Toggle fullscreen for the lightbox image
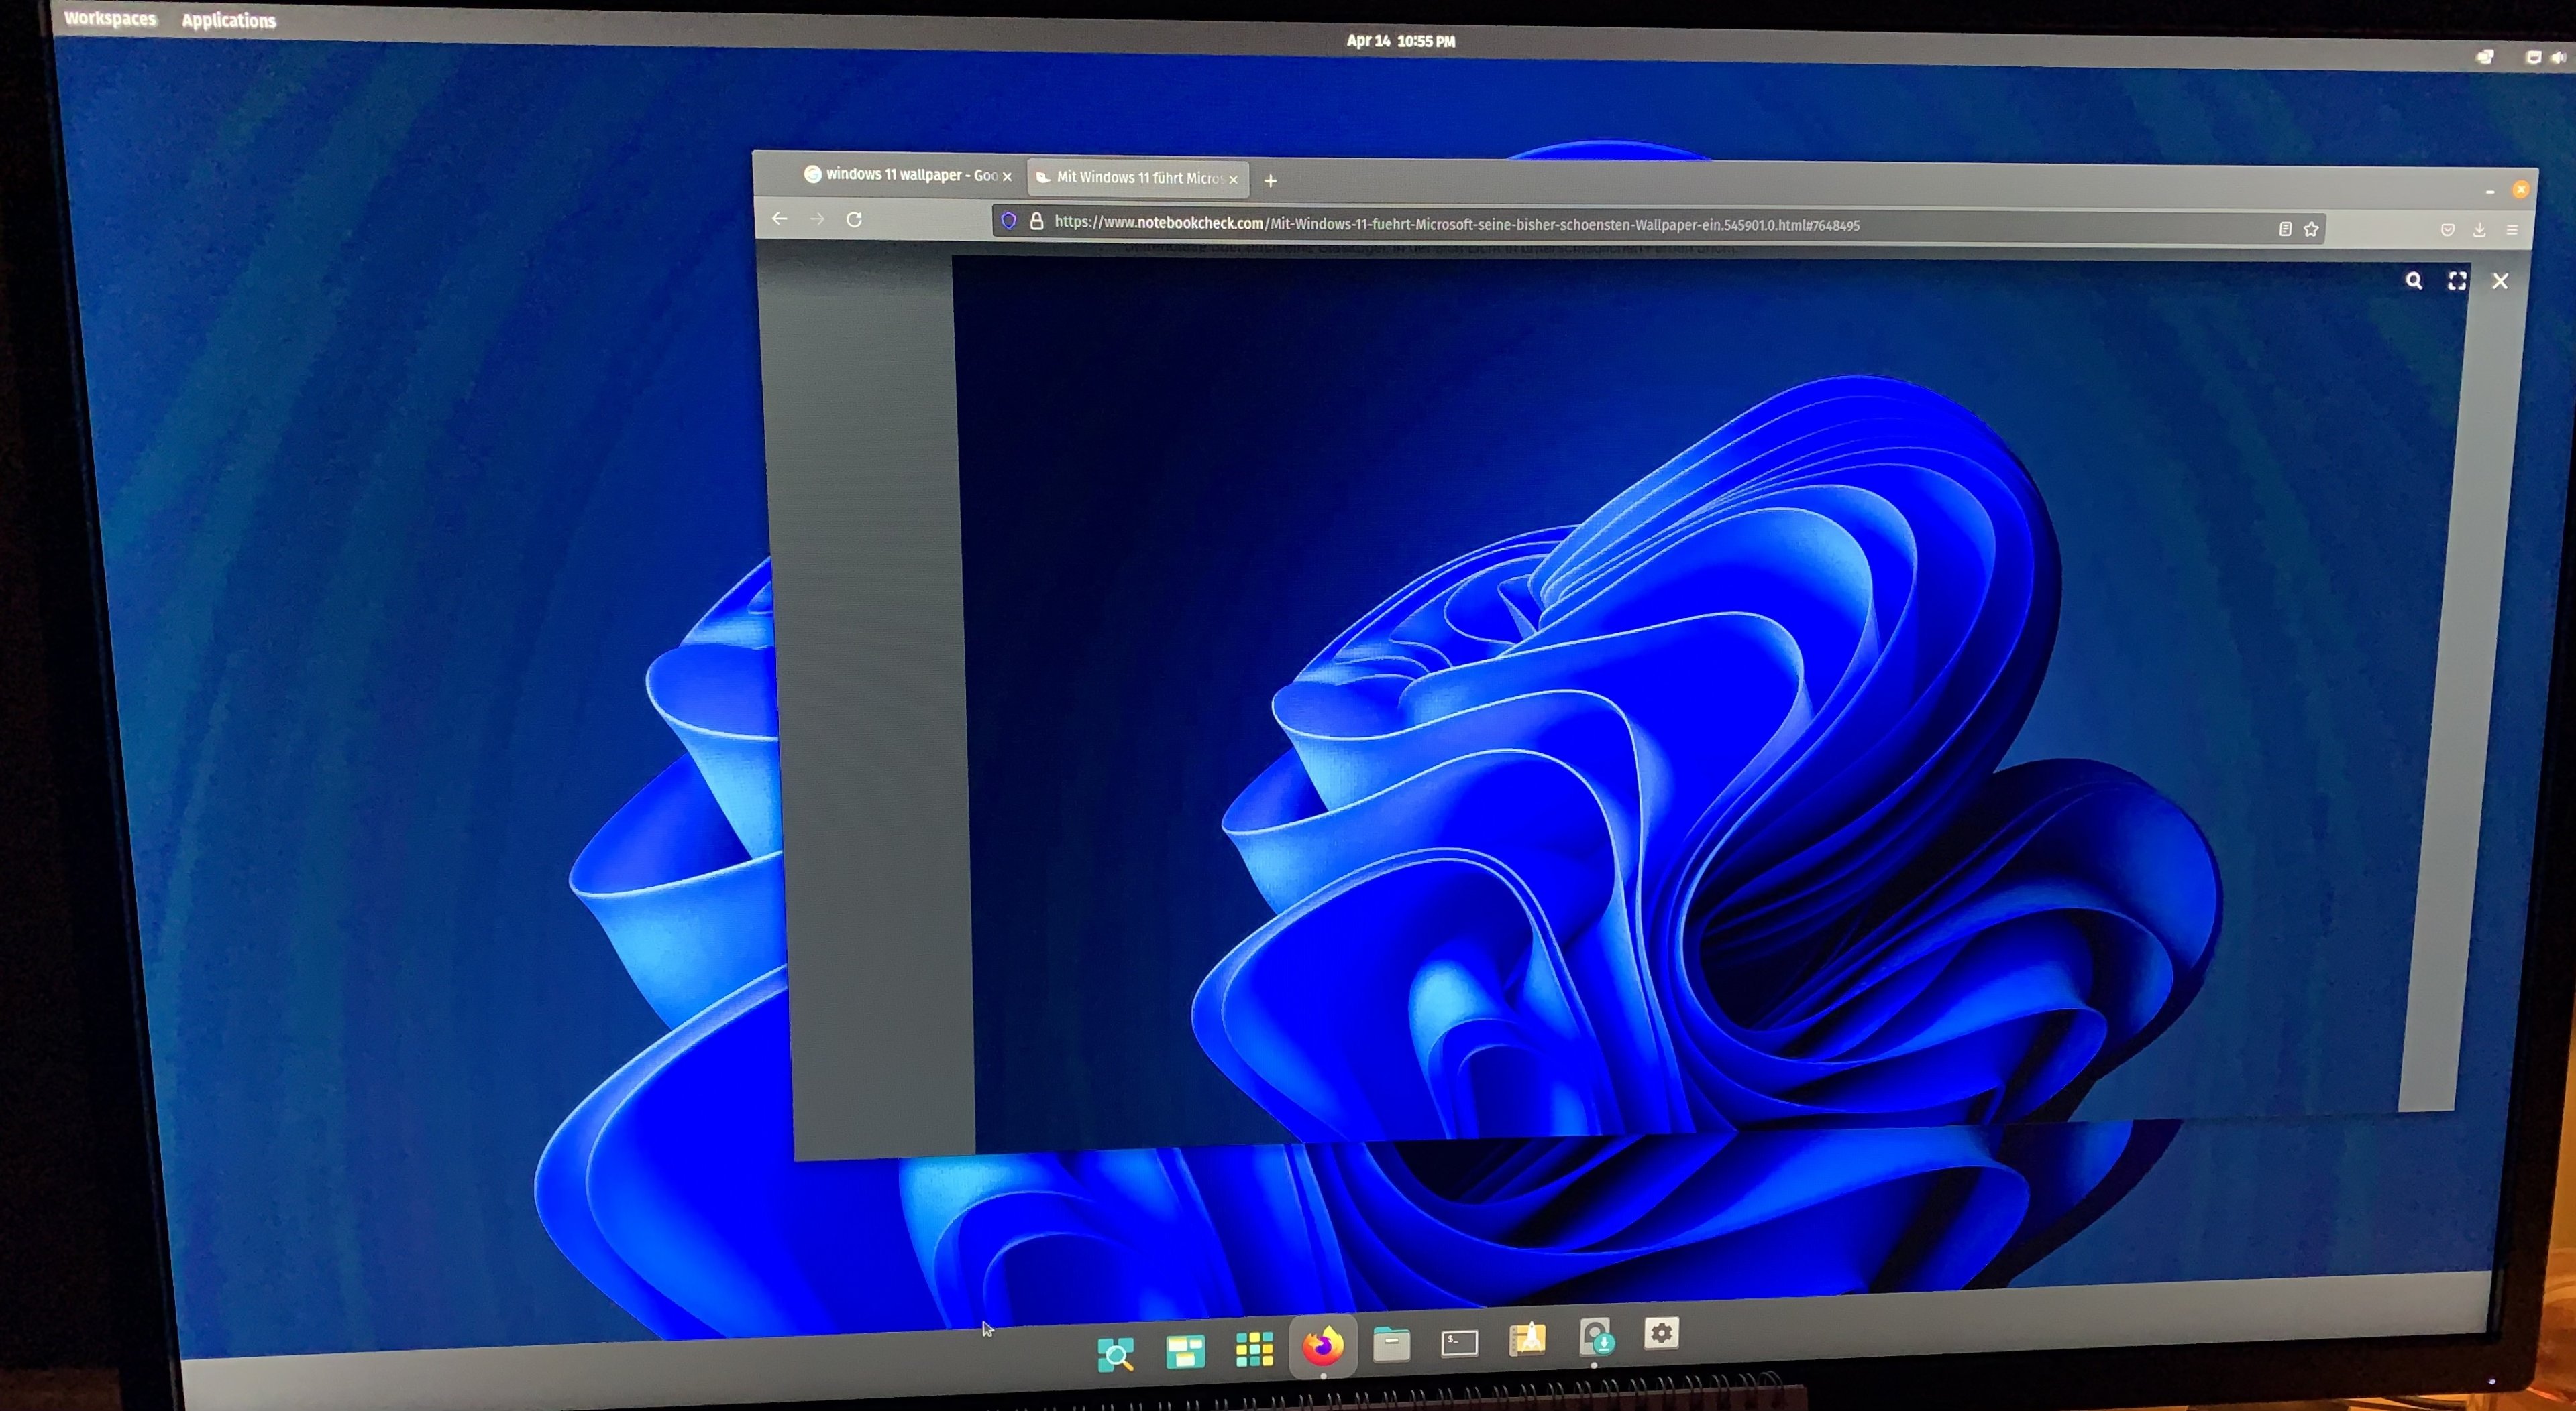Image resolution: width=2576 pixels, height=1411 pixels. tap(2457, 281)
